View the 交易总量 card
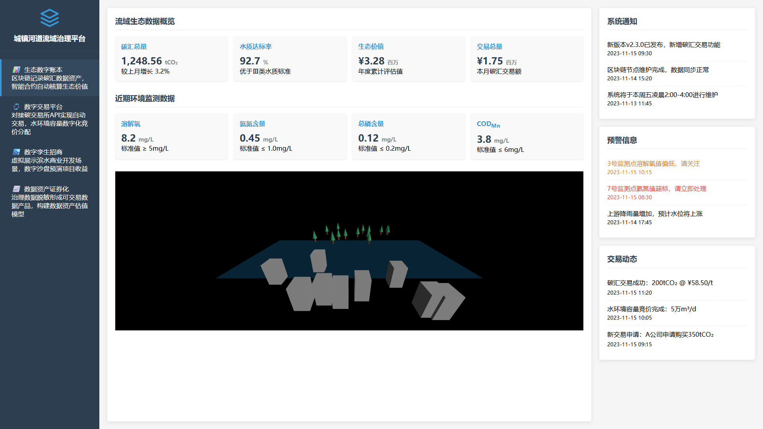Screen dimensions: 763x429 click(x=527, y=59)
